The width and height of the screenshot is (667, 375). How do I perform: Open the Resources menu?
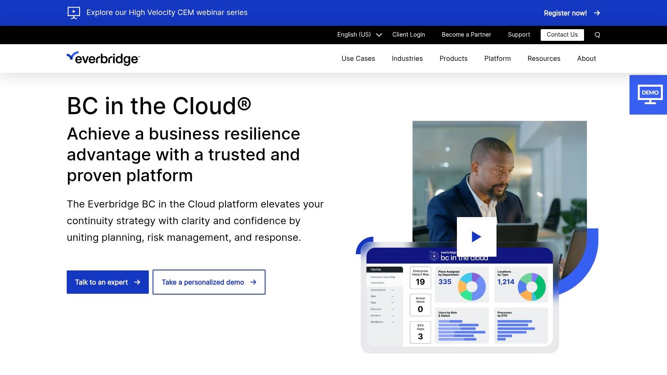pyautogui.click(x=544, y=58)
